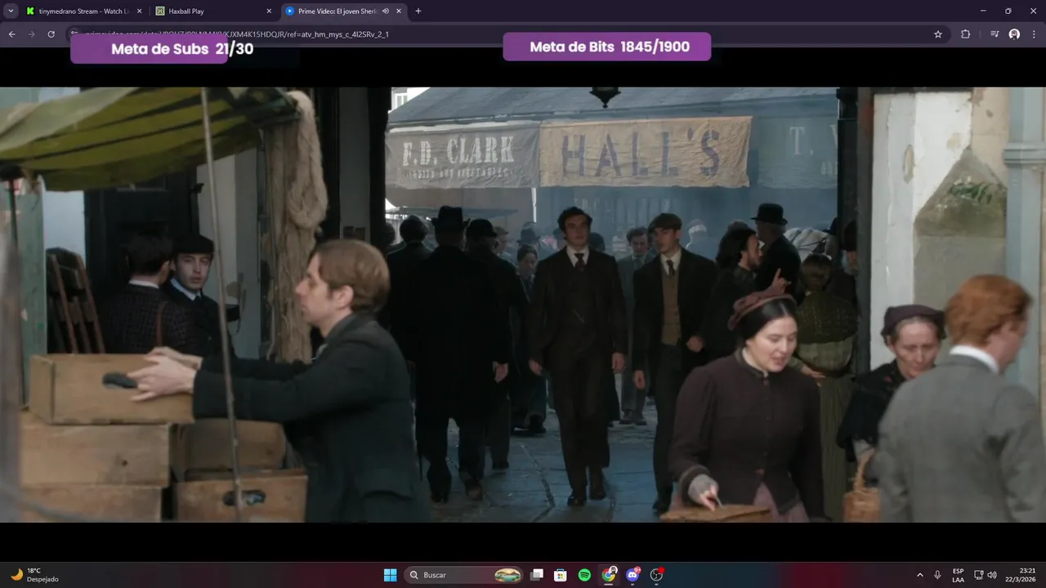Image resolution: width=1046 pixels, height=588 pixels.
Task: Switch to Google Chrome on the taskbar
Action: pyautogui.click(x=609, y=575)
